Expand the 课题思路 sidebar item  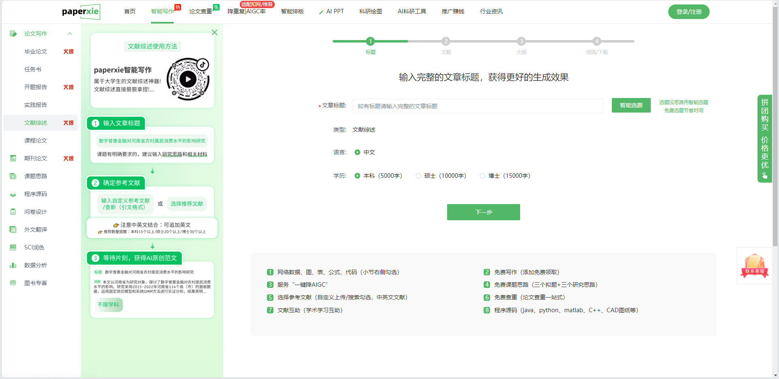coord(36,176)
